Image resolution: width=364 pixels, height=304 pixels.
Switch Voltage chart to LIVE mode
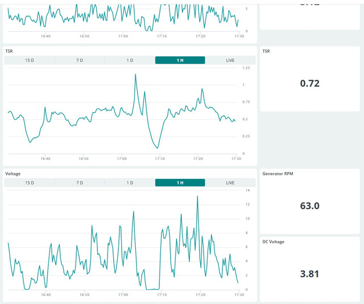point(230,183)
